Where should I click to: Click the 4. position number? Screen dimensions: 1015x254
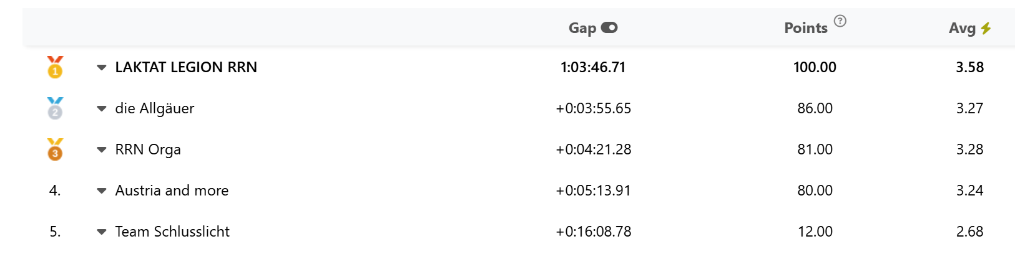(55, 190)
